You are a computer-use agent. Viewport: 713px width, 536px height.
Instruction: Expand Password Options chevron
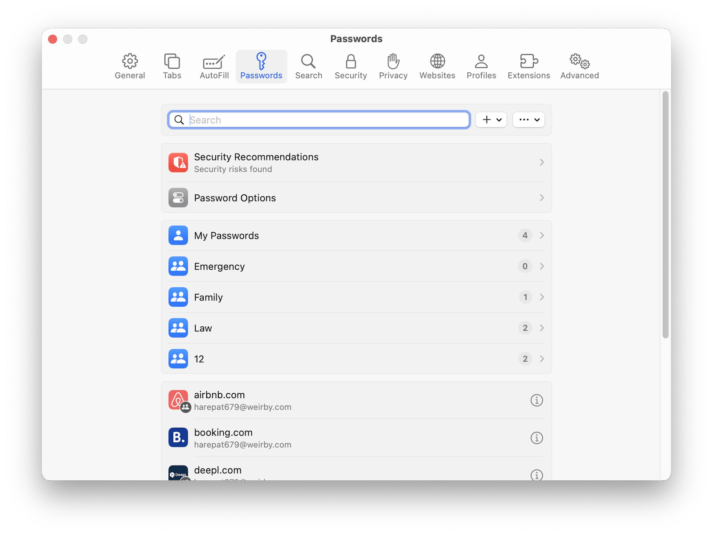542,198
